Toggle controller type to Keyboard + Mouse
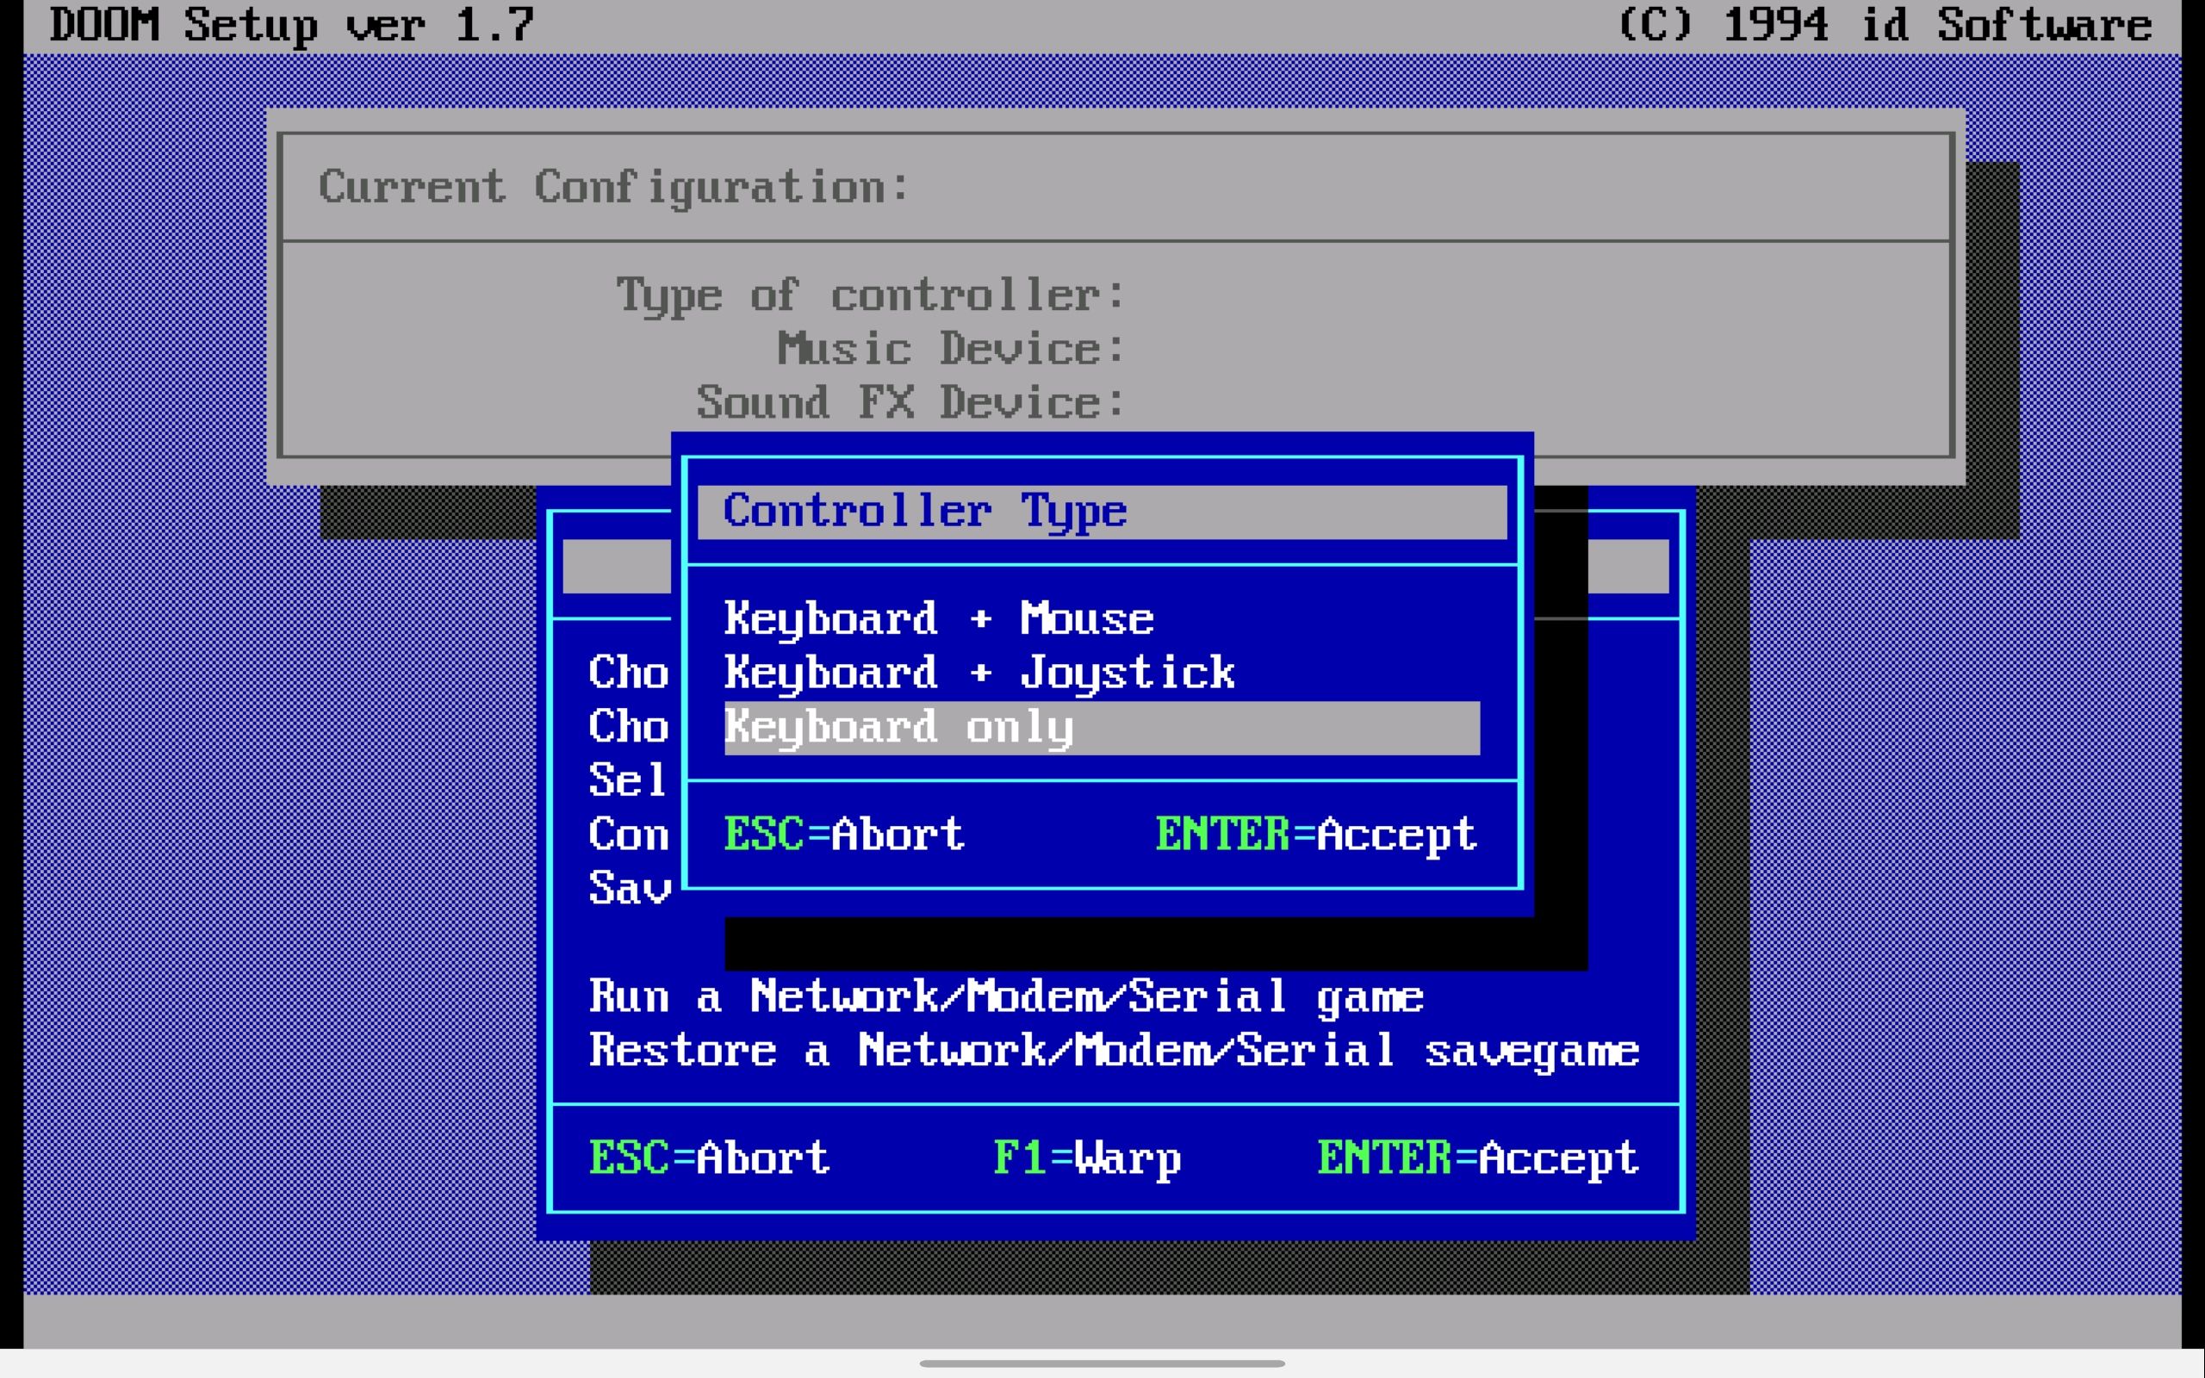The width and height of the screenshot is (2205, 1378). tap(936, 618)
